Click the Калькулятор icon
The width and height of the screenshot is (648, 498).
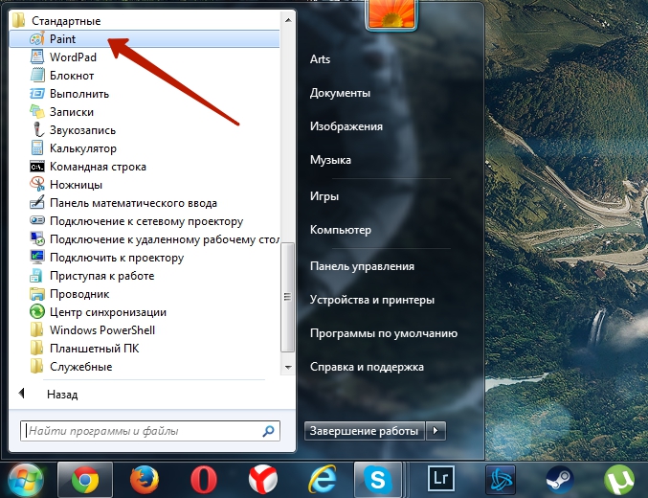click(x=37, y=148)
